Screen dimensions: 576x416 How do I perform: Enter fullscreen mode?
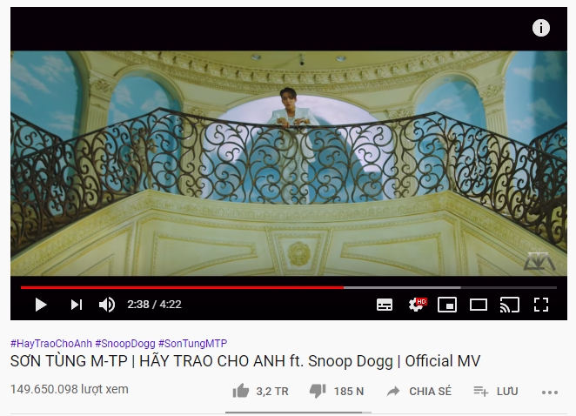541,305
